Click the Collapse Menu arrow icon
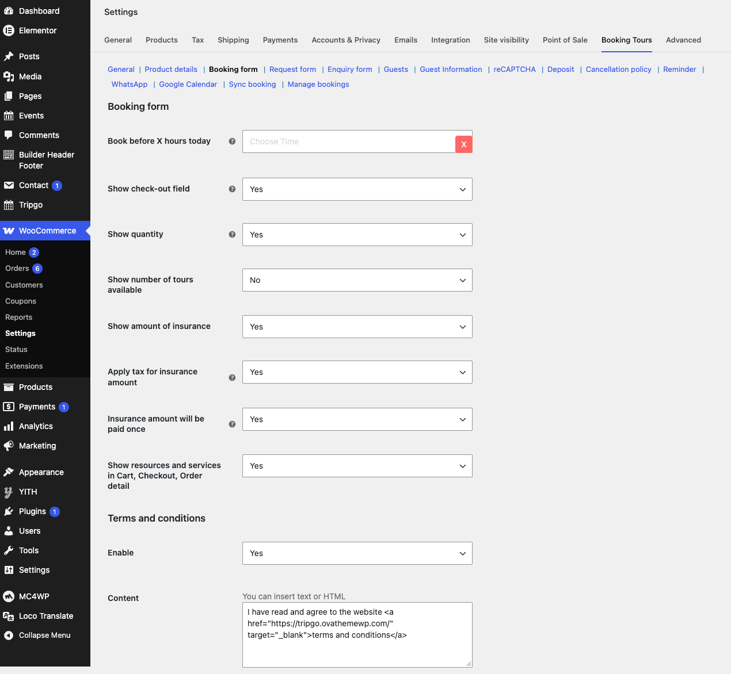Image resolution: width=731 pixels, height=674 pixels. pos(9,635)
